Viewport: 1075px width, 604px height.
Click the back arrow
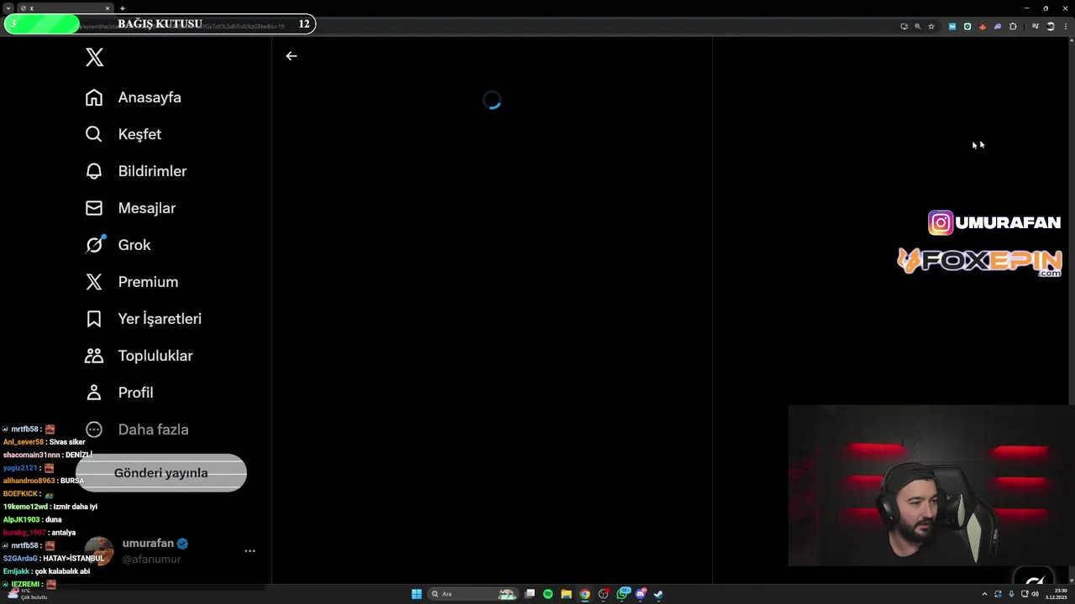291,56
